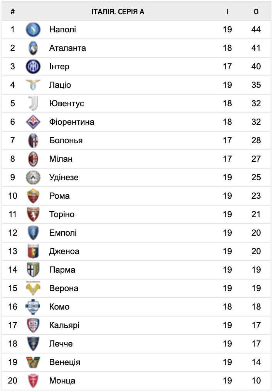The image size is (273, 392).
Task: Open the Удінезе team name
Action: [64, 178]
